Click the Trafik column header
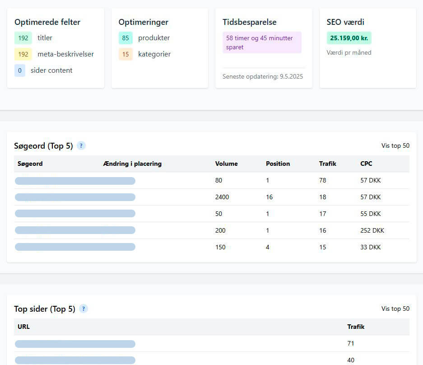 328,164
